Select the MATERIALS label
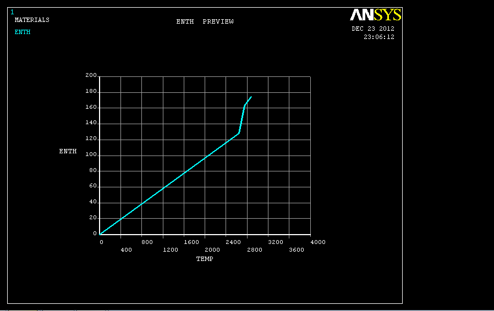 tap(32, 20)
